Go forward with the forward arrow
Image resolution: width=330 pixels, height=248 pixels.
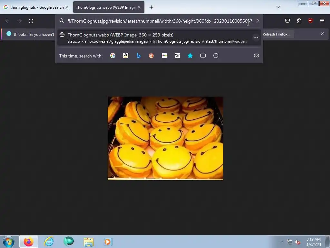point(19,21)
